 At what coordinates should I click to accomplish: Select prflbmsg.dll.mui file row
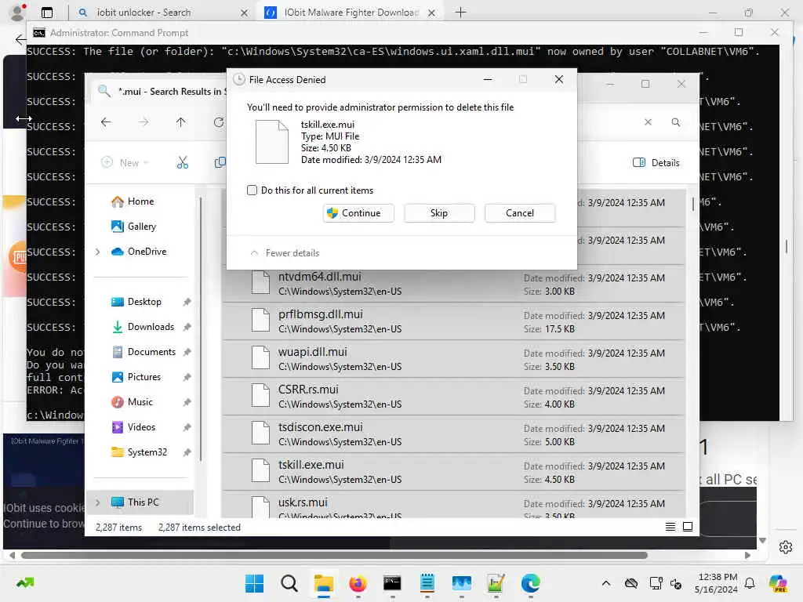tap(454, 321)
